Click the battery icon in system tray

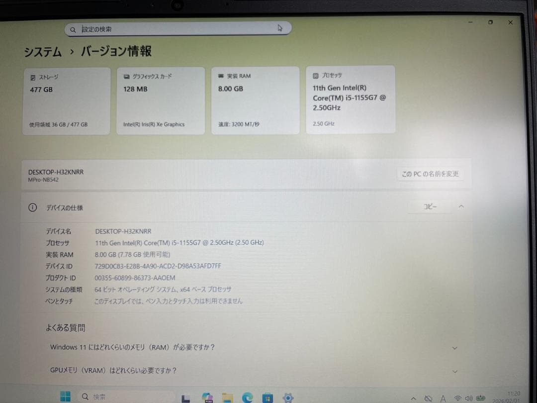coord(480,398)
